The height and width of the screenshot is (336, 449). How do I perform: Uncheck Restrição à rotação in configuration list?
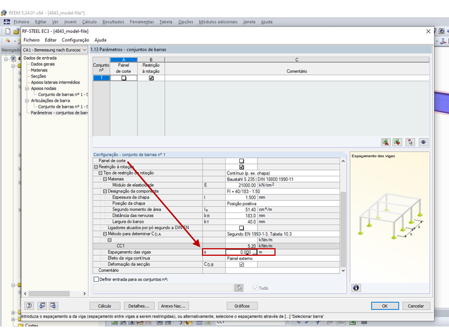(242, 167)
